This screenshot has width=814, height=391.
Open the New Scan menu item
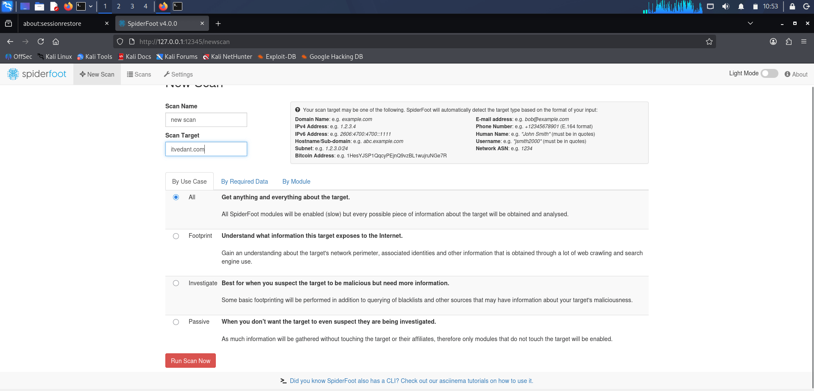click(x=97, y=74)
